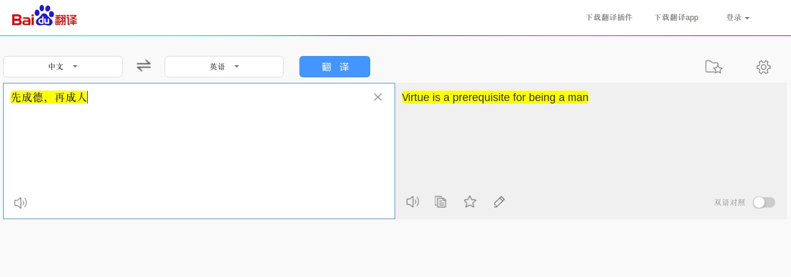This screenshot has height=277, width=791.
Task: Swap source and target languages
Action: (143, 66)
